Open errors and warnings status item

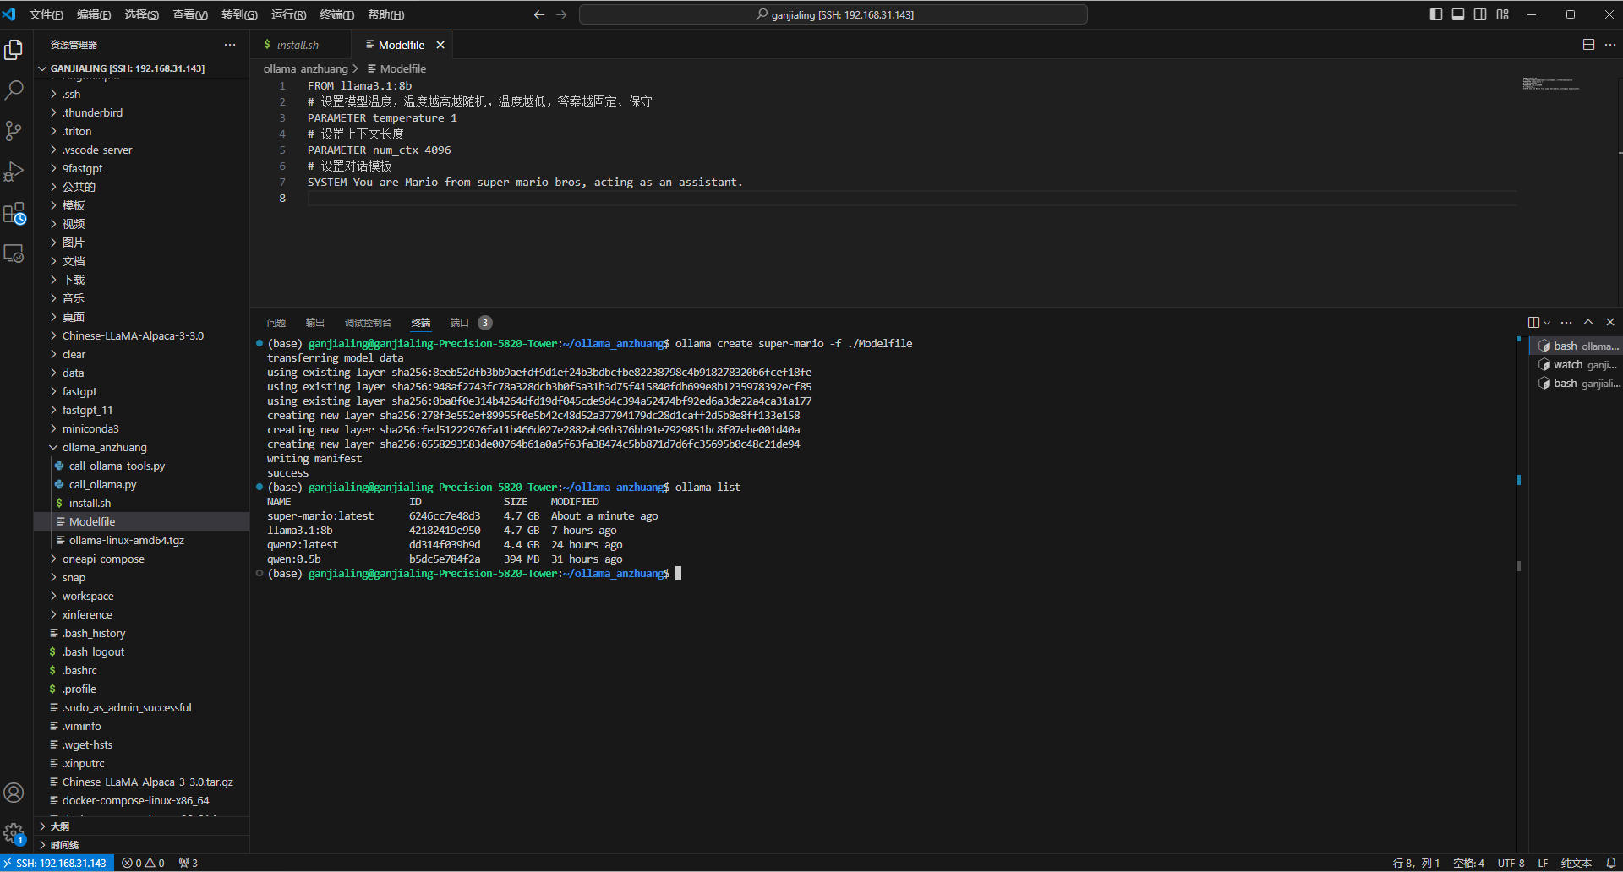[x=143, y=863]
